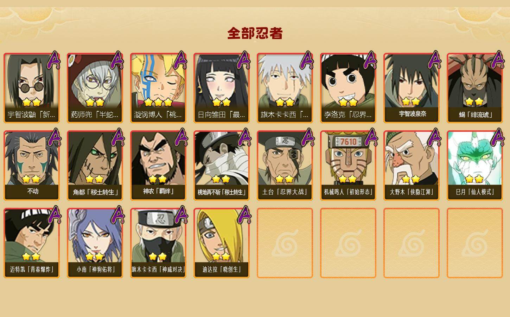Viewport: 510px width, 317px height.
Task: Choose the 蝎「绯流琥」 ninja card
Action: click(x=475, y=88)
